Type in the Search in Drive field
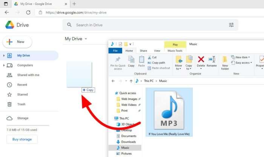 pyautogui.click(x=150, y=25)
